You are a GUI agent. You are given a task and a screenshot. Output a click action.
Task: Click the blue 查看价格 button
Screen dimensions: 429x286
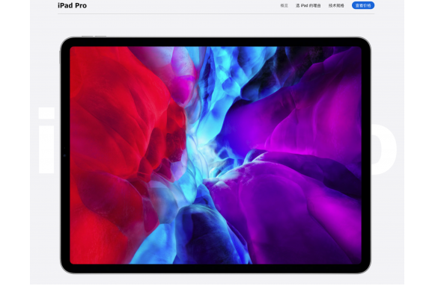pos(363,5)
